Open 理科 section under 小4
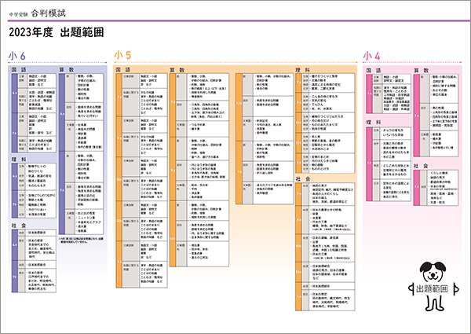The height and width of the screenshot is (334, 471). [378, 122]
